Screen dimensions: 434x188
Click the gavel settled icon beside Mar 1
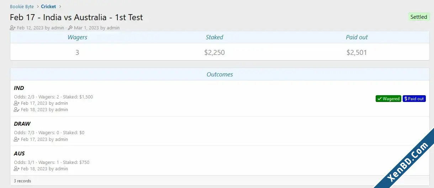click(70, 28)
